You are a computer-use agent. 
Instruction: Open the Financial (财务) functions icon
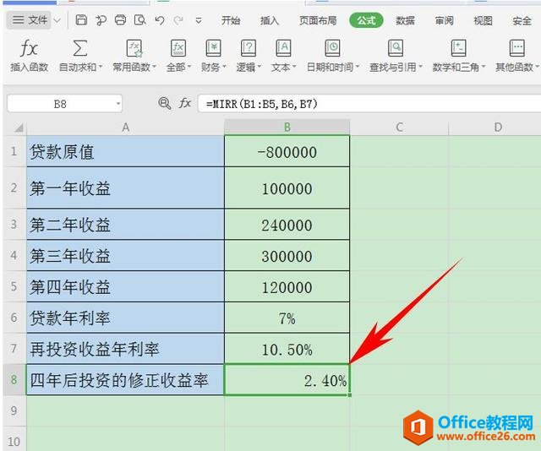pyautogui.click(x=213, y=48)
